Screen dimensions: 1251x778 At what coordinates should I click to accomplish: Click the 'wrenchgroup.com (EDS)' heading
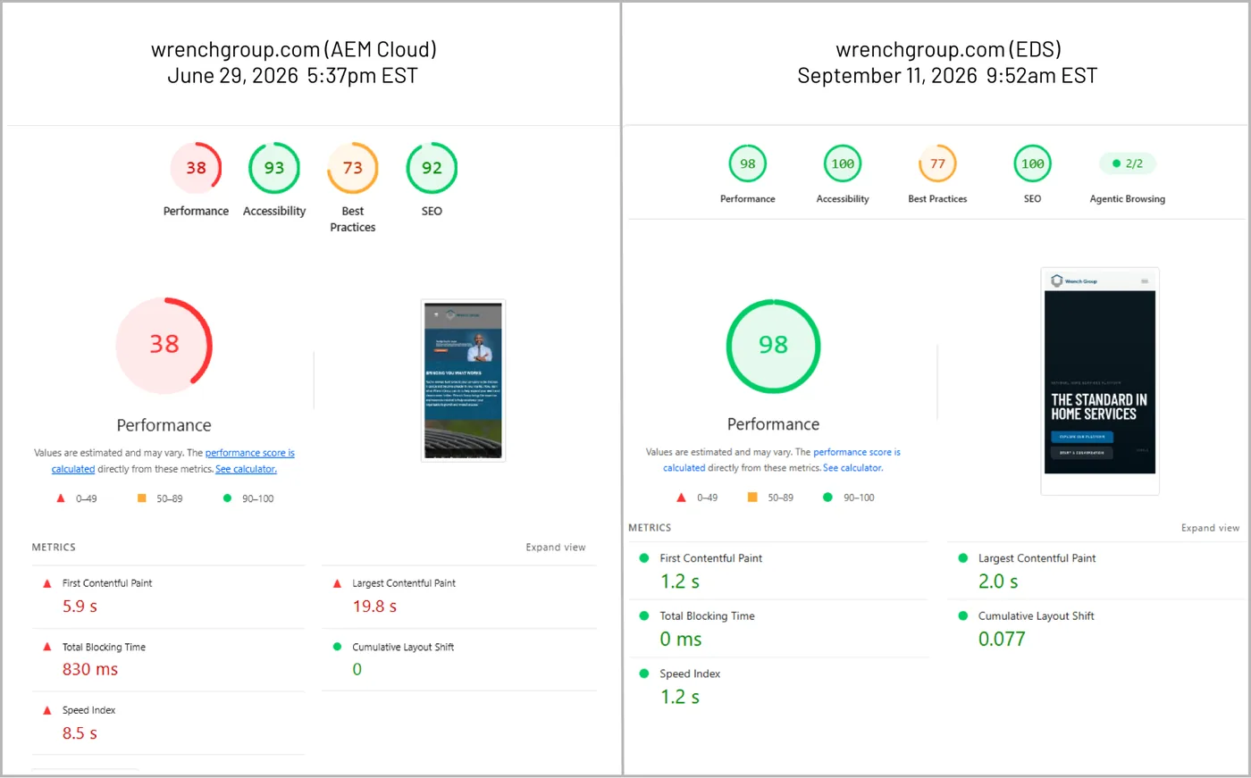click(x=948, y=49)
